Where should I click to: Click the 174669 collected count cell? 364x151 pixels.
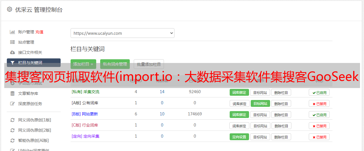(x=195, y=114)
